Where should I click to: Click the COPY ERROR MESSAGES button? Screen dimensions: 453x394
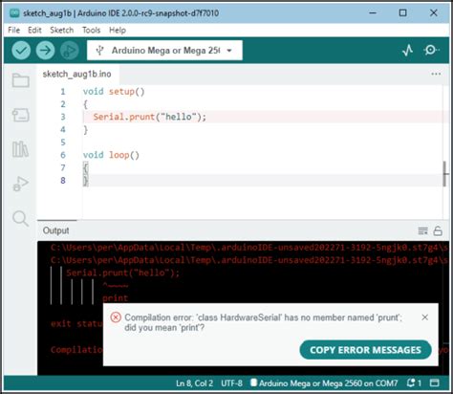[365, 350]
